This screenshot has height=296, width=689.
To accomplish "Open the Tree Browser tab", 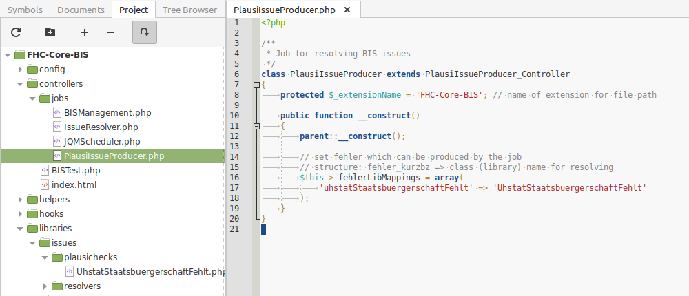I will point(190,10).
